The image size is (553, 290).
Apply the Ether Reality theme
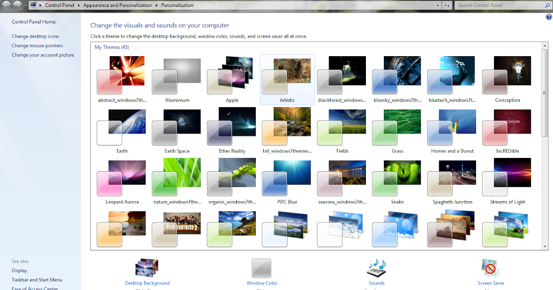[232, 131]
